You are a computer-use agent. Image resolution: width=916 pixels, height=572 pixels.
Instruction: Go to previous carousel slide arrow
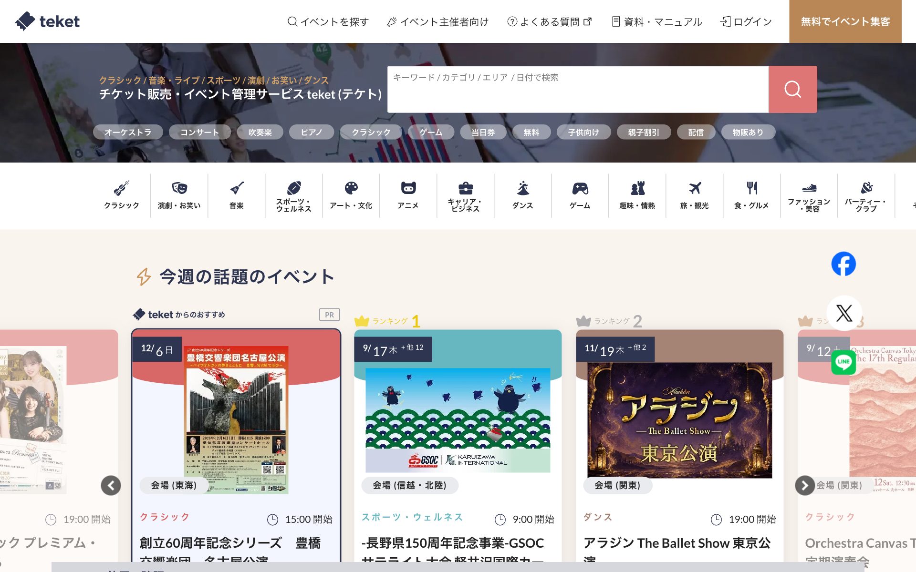[x=111, y=485]
